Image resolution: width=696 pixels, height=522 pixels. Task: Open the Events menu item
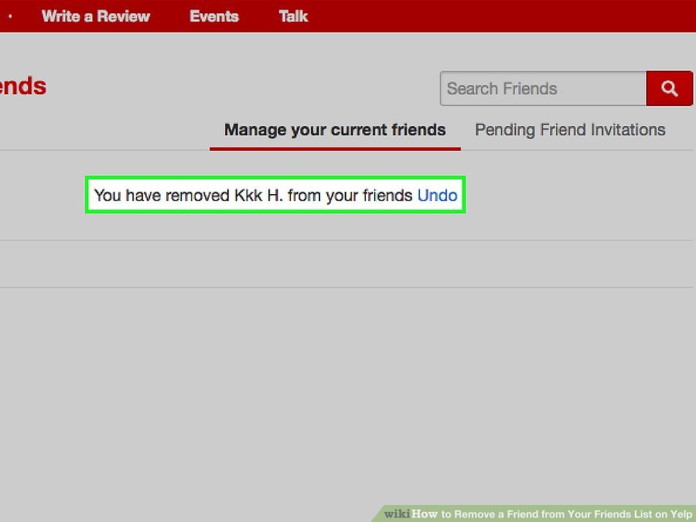point(214,16)
